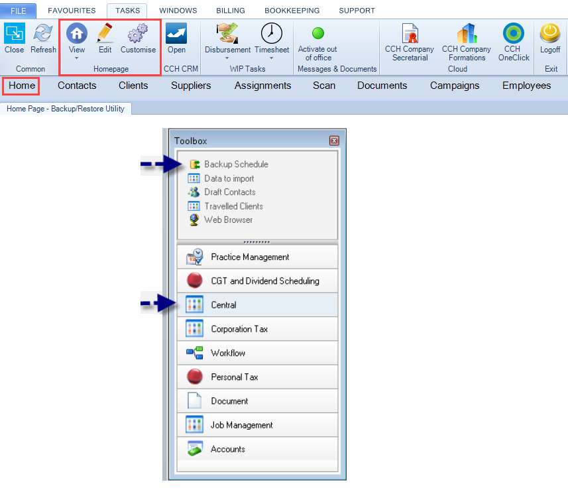The width and height of the screenshot is (568, 500).
Task: Select Central in the Toolbox
Action: point(257,305)
